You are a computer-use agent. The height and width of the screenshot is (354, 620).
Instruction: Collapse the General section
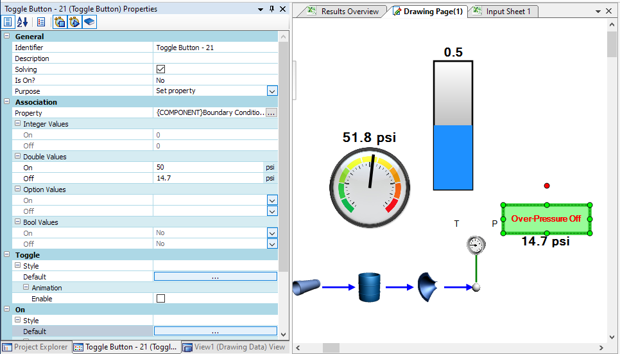(7, 37)
